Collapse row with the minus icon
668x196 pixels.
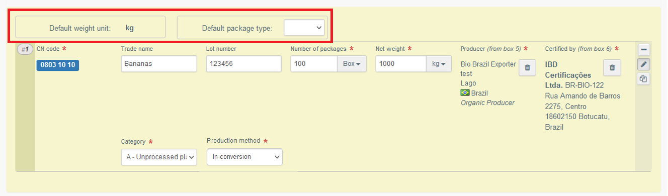(x=643, y=50)
